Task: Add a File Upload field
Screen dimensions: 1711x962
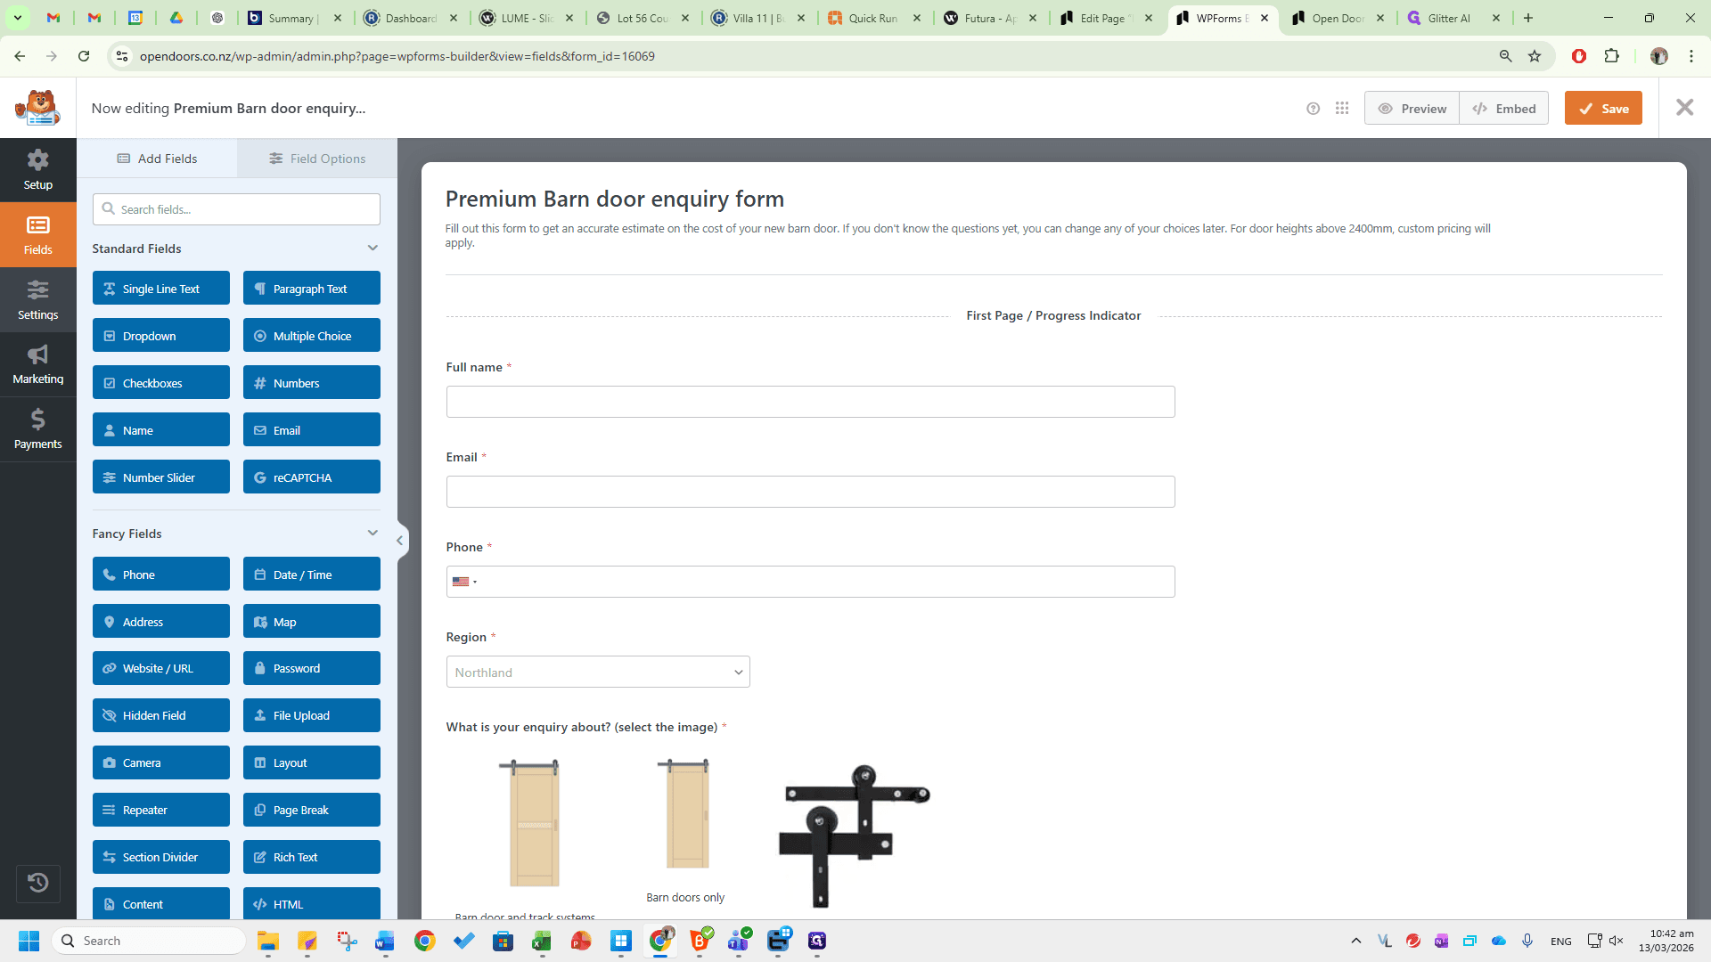Action: pyautogui.click(x=312, y=715)
